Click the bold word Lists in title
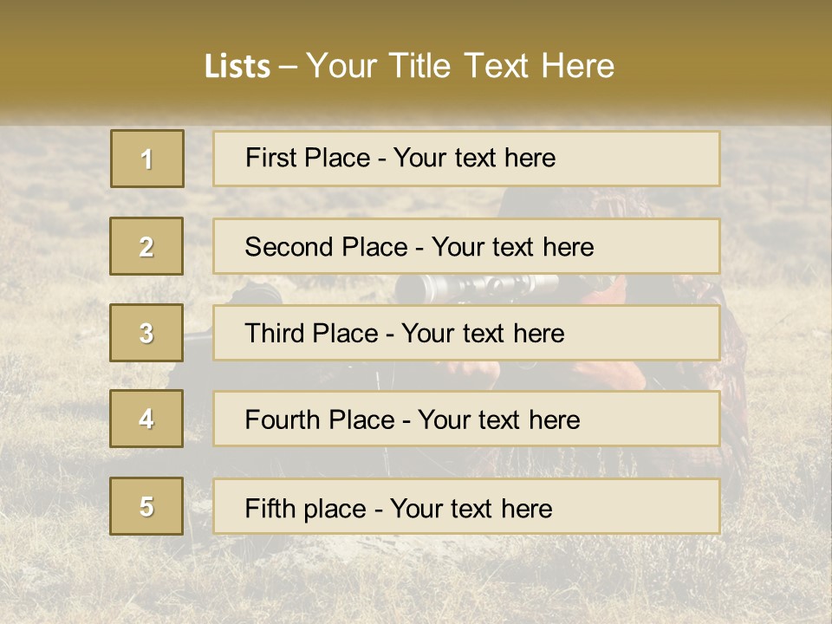This screenshot has height=624, width=832. pos(237,67)
